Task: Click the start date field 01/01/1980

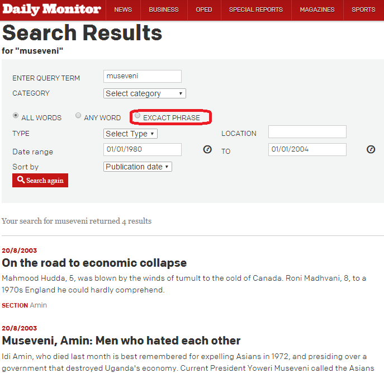Action: click(143, 149)
